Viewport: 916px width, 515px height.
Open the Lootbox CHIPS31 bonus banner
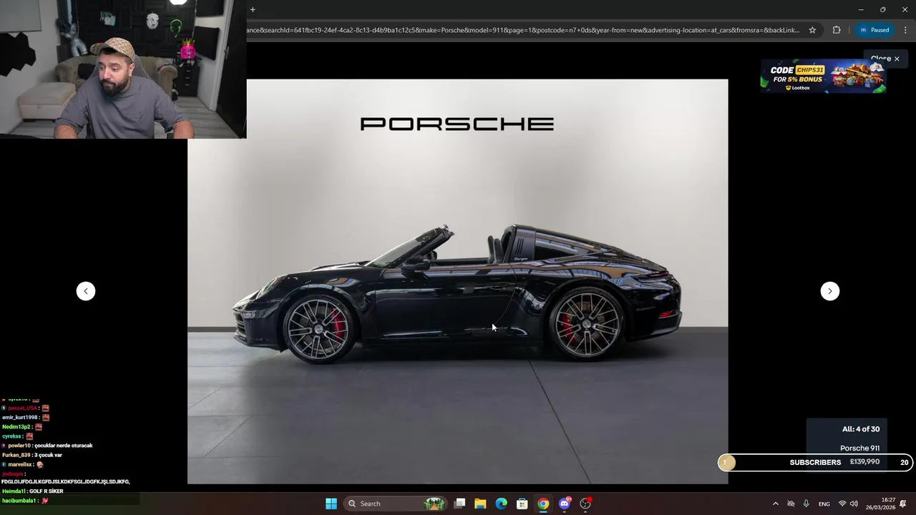[x=823, y=77]
